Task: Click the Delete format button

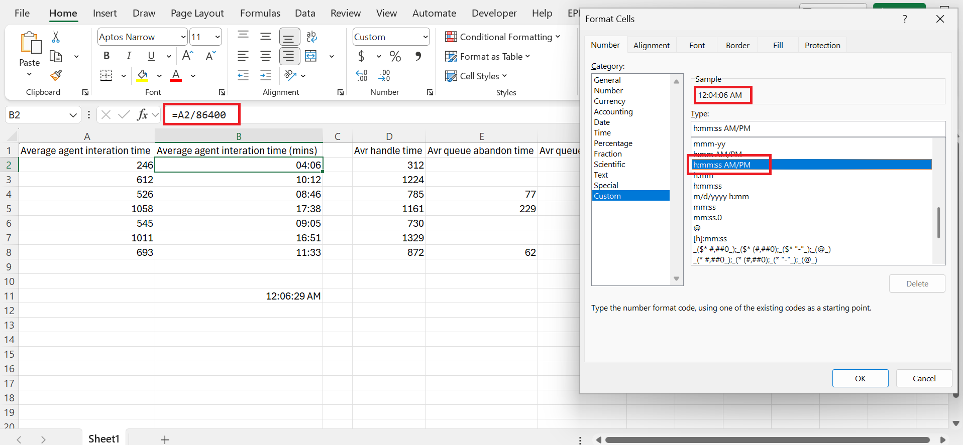Action: 917,283
